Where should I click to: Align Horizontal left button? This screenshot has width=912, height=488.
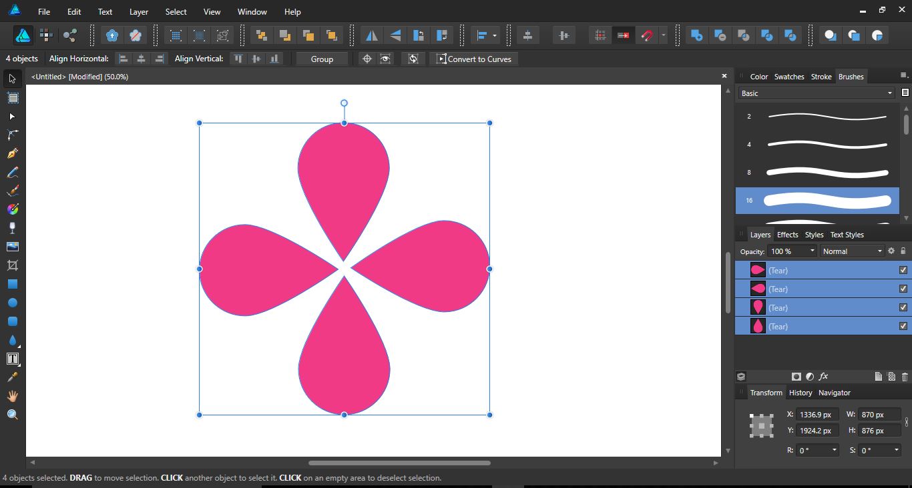pos(123,59)
